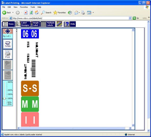
Task: Set zoom to 300% mark
Action: click(x=10, y=82)
